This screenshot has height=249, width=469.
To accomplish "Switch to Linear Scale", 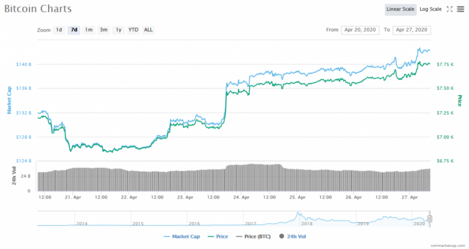I will (x=400, y=9).
